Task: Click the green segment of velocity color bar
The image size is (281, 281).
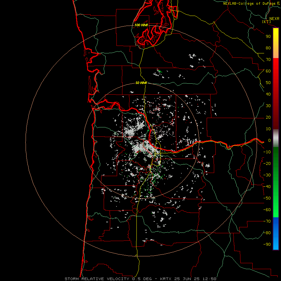Action: click(276, 182)
